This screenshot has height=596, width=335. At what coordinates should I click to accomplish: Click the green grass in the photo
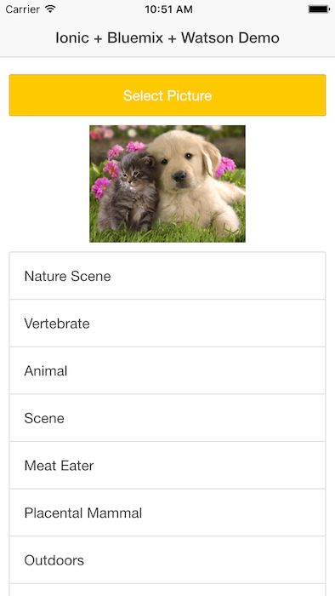[167, 234]
